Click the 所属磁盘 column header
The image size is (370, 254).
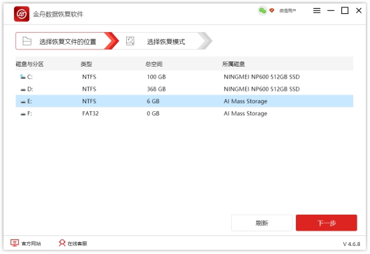[234, 64]
